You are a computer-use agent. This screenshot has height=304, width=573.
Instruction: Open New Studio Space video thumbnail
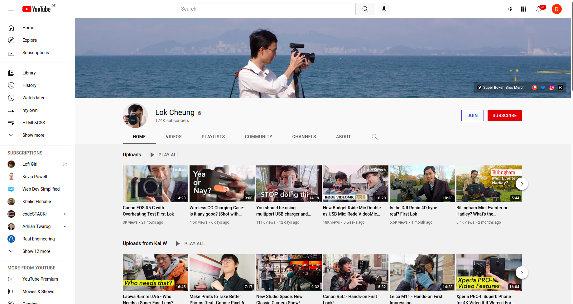click(289, 273)
